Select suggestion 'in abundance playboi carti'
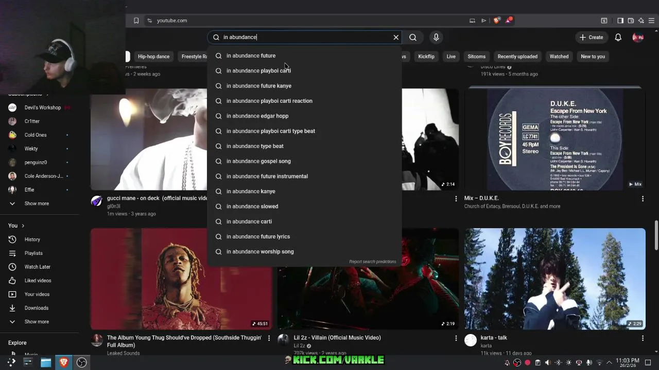 (304, 70)
